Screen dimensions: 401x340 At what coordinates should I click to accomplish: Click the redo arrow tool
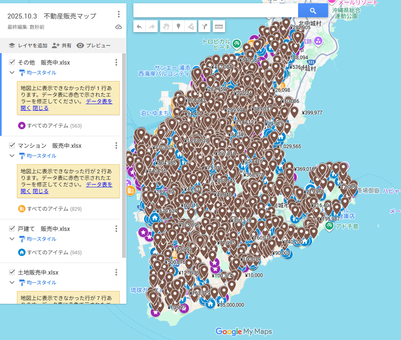click(152, 27)
